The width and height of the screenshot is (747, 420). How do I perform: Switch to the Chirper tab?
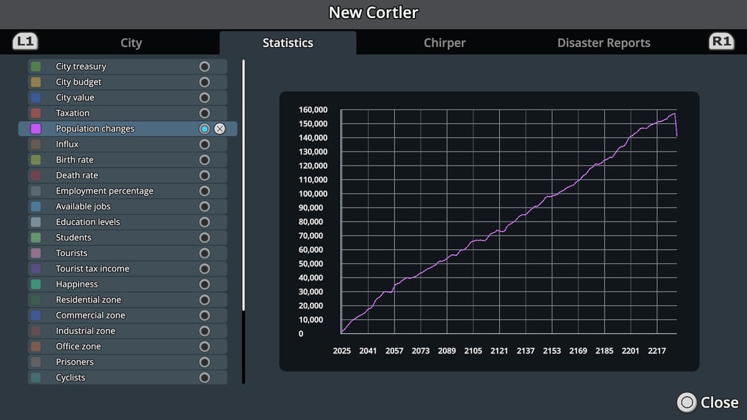coord(445,43)
